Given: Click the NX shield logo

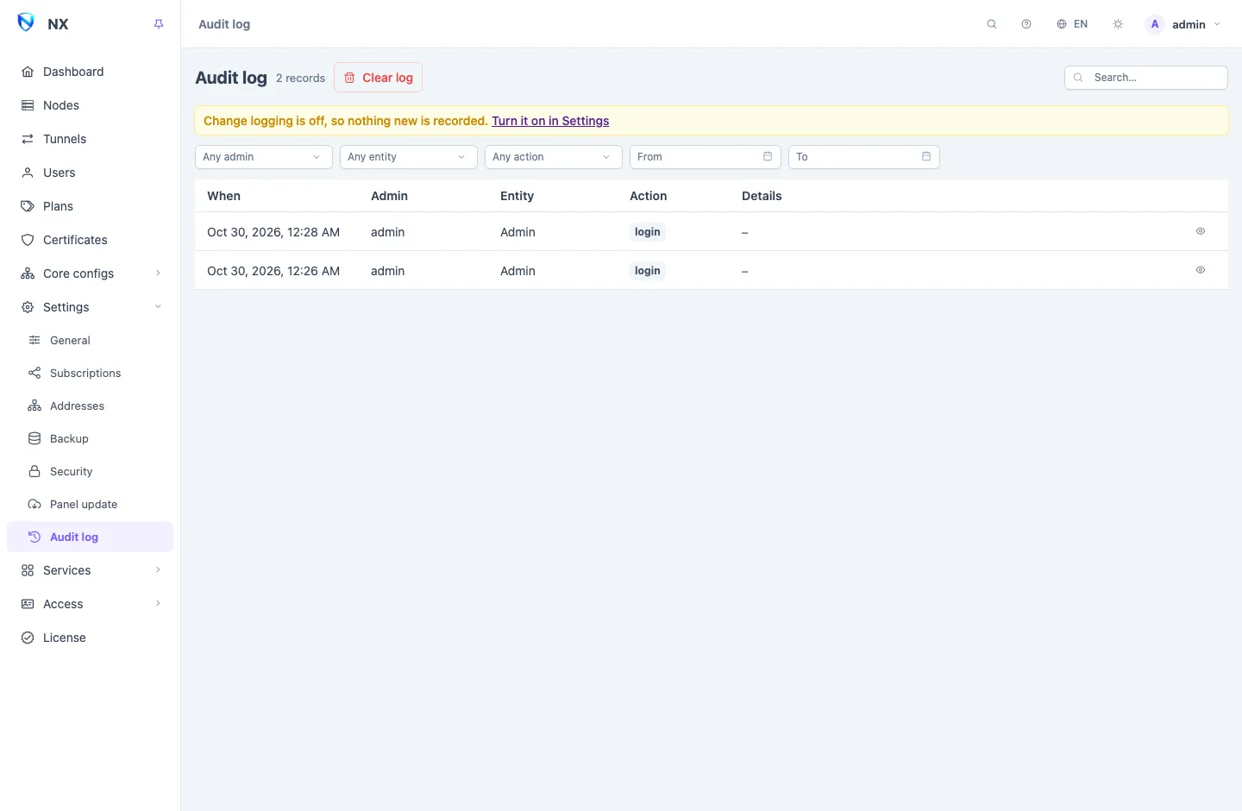Looking at the screenshot, I should point(26,23).
